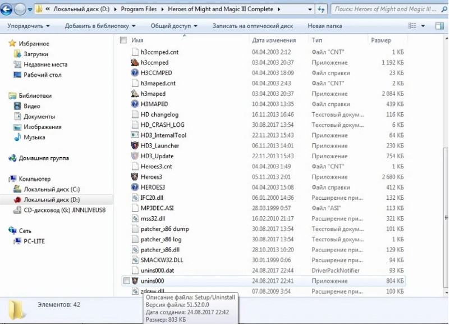
Task: Click the h3ccmped campaign editor icon
Action: (x=135, y=63)
